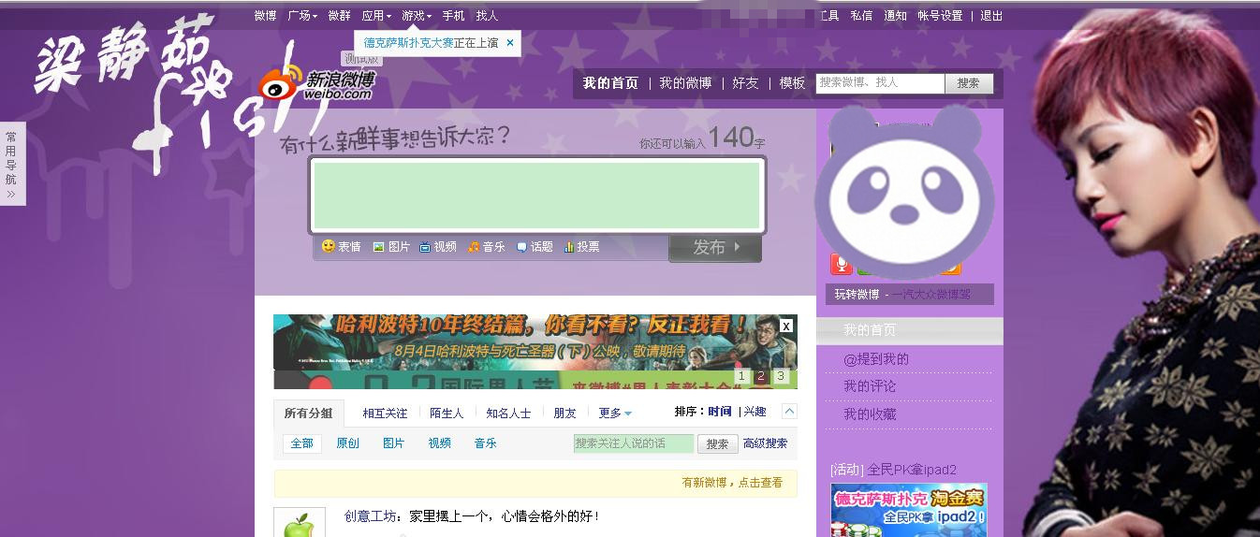Switch banner to slide number 3
This screenshot has height=537, width=1260.
point(780,376)
